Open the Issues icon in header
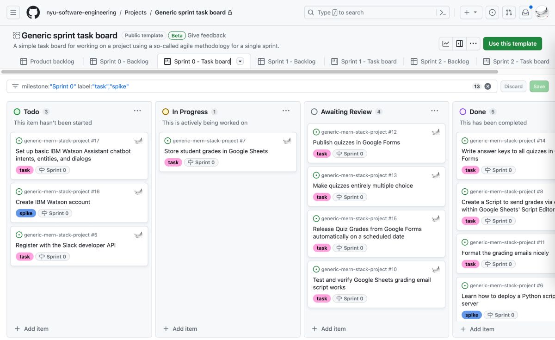The height and width of the screenshot is (340, 555). click(492, 12)
